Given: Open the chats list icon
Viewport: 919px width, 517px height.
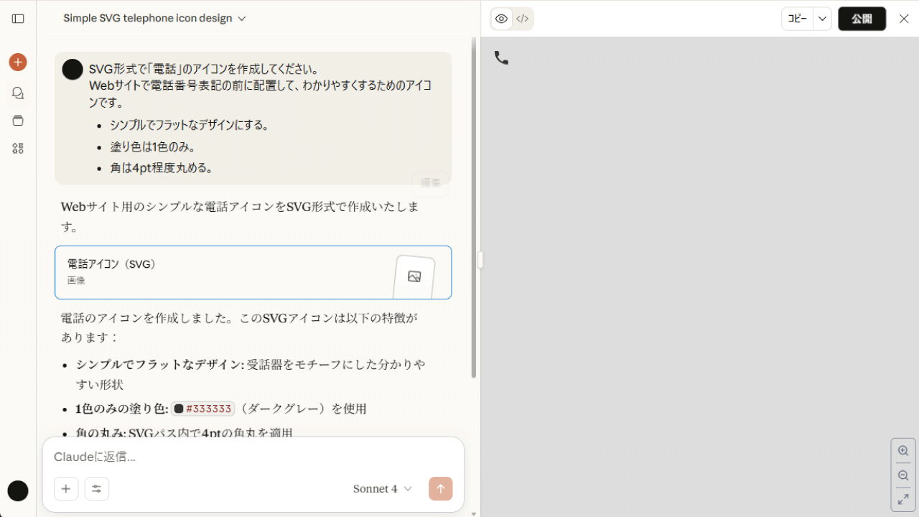Looking at the screenshot, I should 18,93.
